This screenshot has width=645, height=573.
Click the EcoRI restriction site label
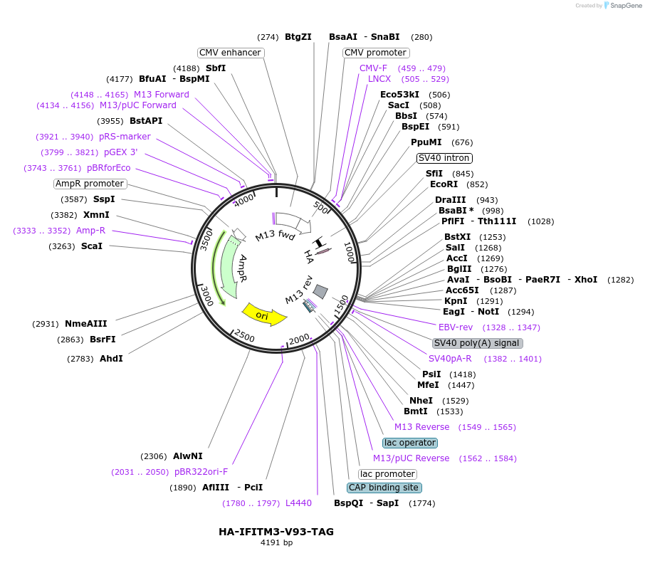pos(444,184)
